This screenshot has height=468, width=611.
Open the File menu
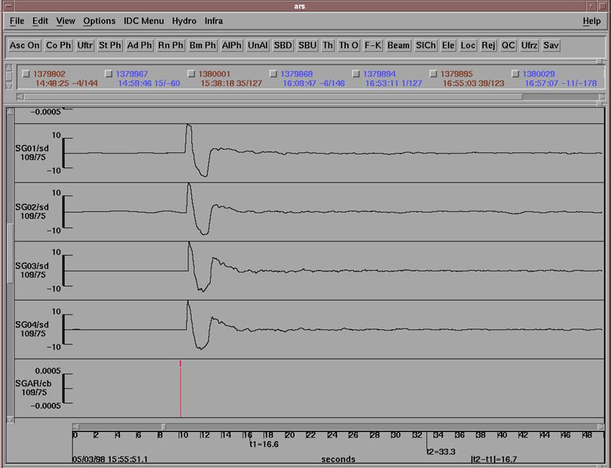17,21
